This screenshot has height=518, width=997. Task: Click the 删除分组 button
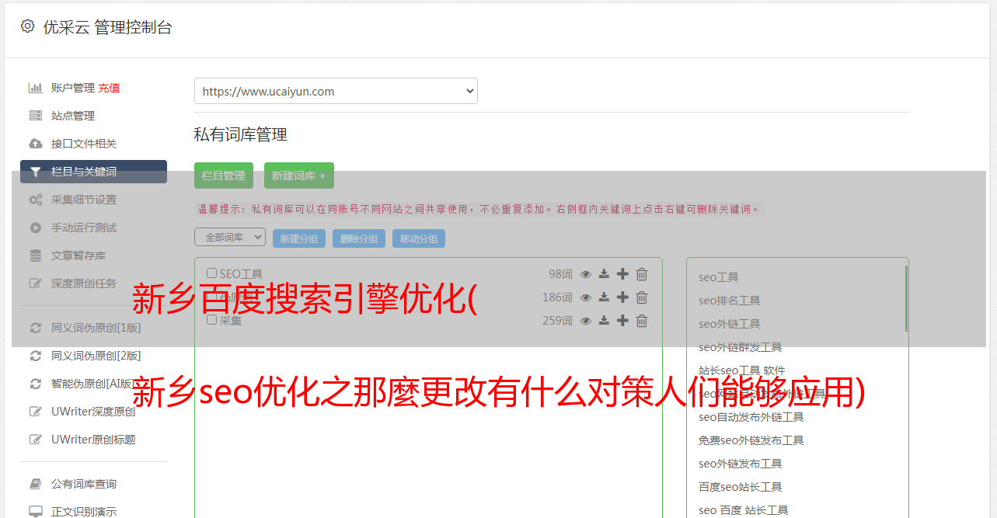pos(359,238)
